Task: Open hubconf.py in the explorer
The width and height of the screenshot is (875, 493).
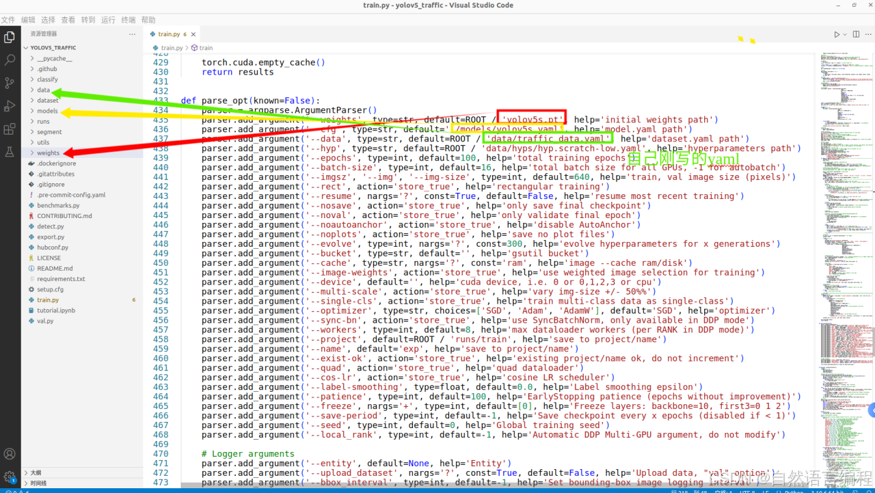Action: coord(82,248)
